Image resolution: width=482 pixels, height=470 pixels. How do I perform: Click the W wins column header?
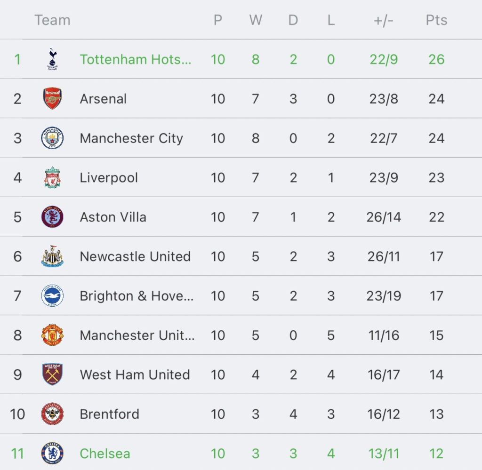coord(256,20)
